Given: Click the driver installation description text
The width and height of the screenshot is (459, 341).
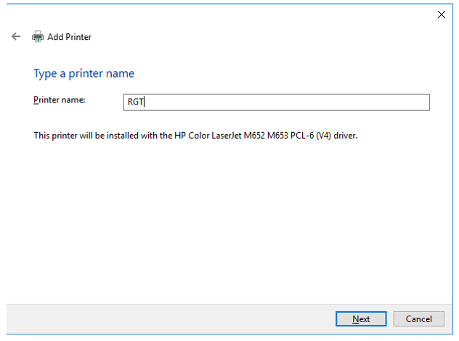Looking at the screenshot, I should point(196,136).
